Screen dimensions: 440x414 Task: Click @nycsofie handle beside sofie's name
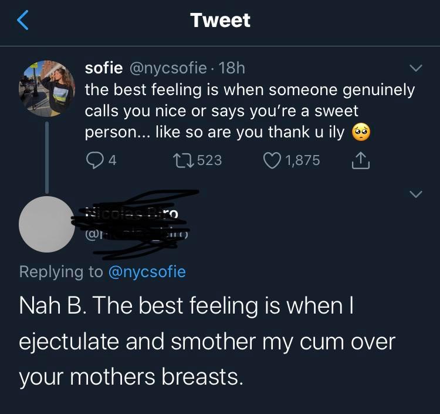166,69
